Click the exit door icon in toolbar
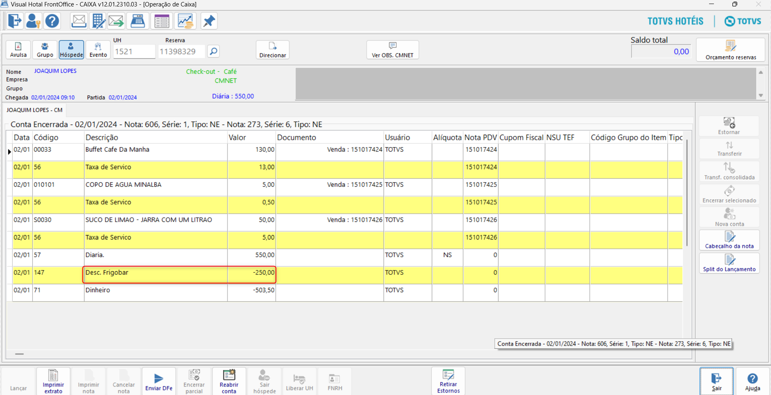This screenshot has height=395, width=771. 15,21
